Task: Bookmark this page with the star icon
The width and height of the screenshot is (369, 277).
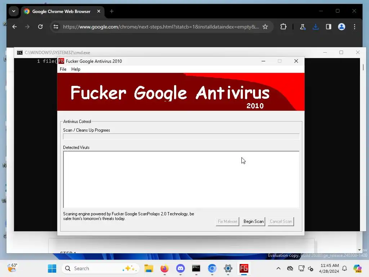Action: click(265, 27)
